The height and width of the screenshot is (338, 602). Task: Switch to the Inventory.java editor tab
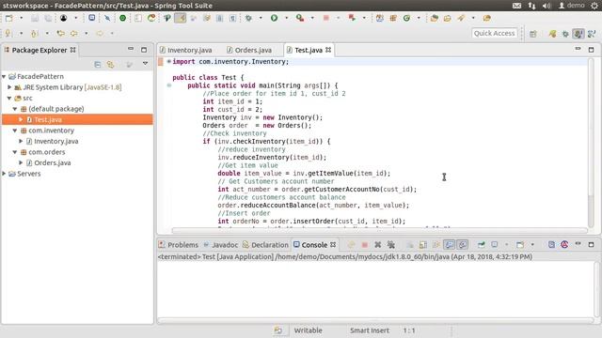point(186,50)
